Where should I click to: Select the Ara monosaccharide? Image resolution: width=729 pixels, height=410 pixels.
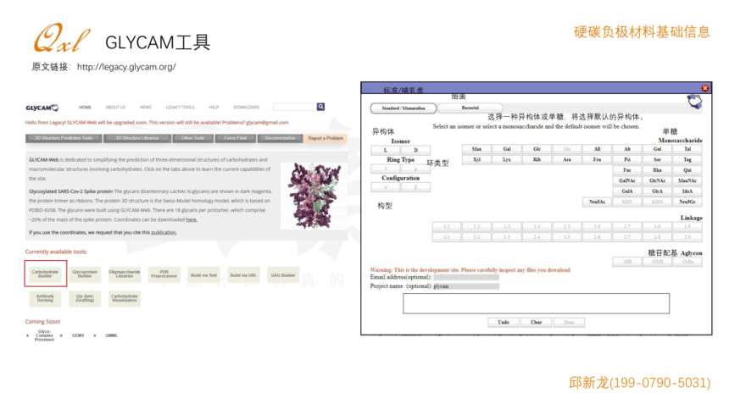click(567, 159)
